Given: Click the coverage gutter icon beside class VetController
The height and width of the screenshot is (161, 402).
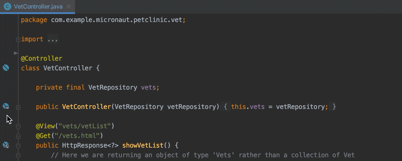Looking at the screenshot, I should coord(6,68).
